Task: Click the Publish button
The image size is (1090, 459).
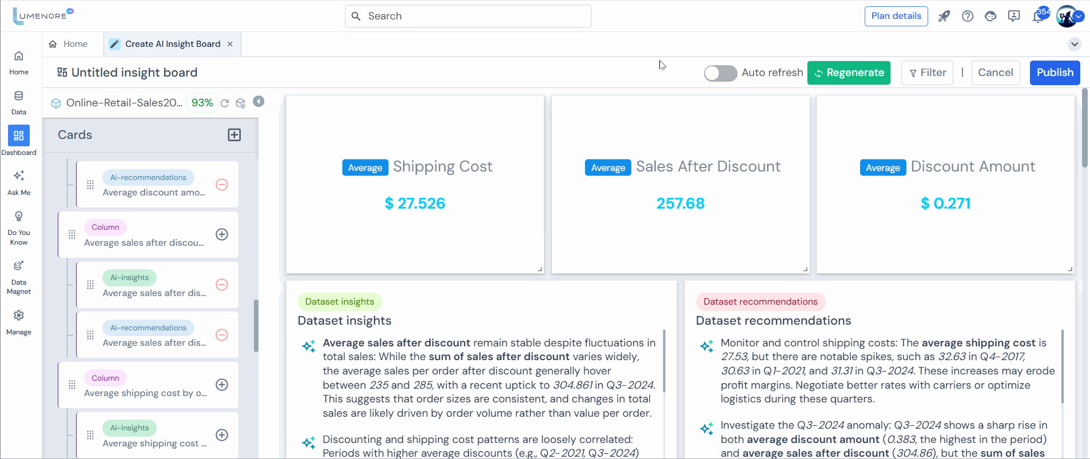Action: pos(1055,73)
